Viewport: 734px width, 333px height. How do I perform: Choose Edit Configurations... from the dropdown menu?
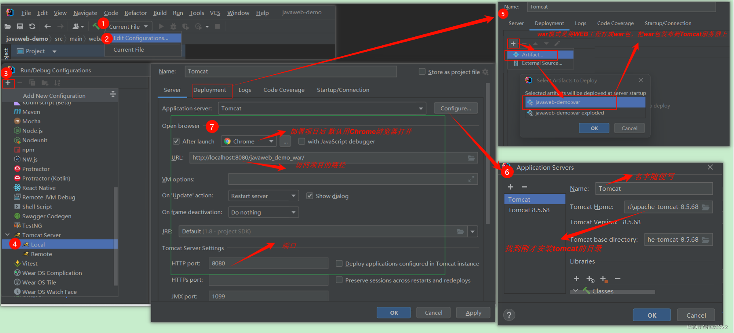(x=143, y=38)
